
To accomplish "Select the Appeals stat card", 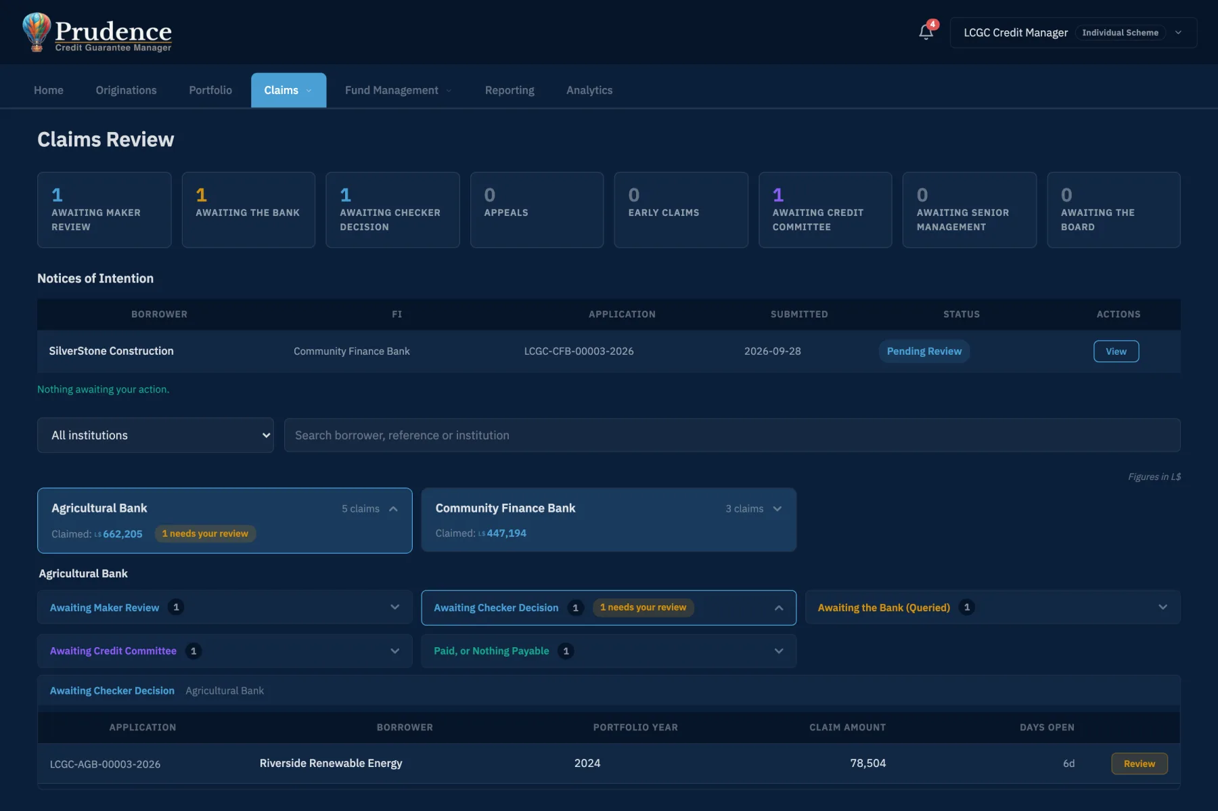I will point(537,210).
